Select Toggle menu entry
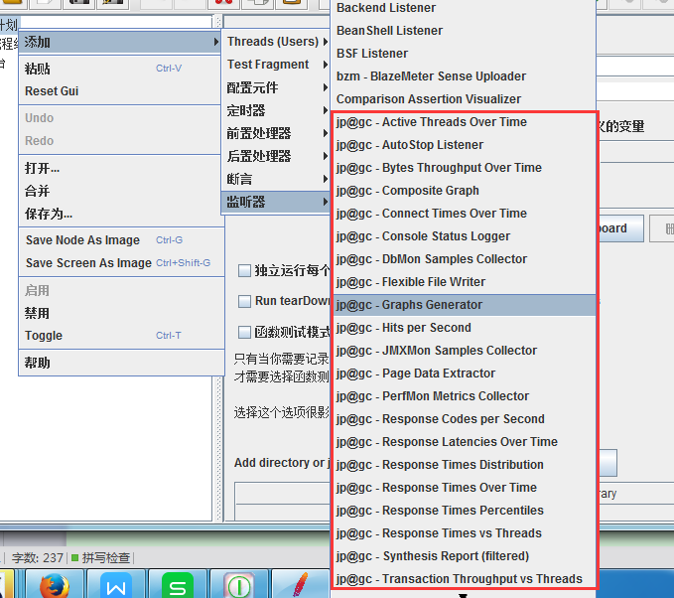Viewport: 674px width, 598px height. (120, 336)
